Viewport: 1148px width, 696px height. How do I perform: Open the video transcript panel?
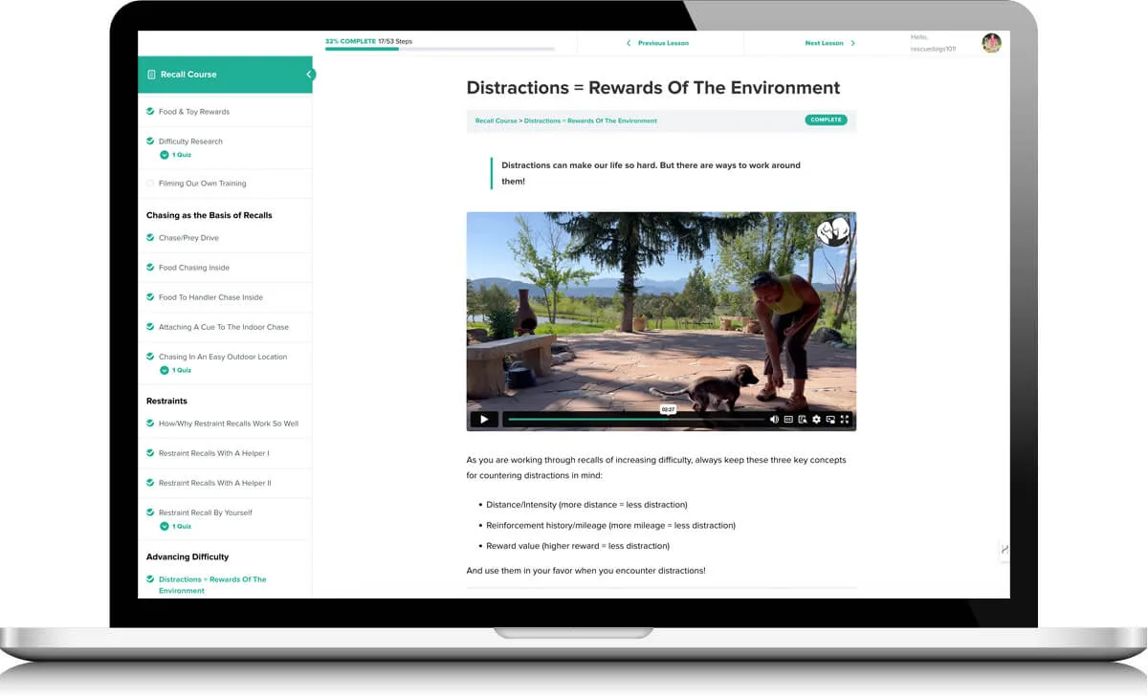(804, 419)
